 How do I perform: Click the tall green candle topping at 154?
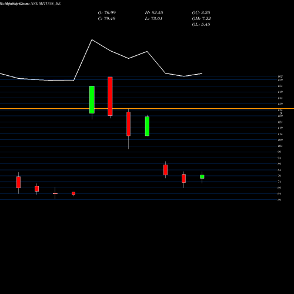(x=92, y=99)
